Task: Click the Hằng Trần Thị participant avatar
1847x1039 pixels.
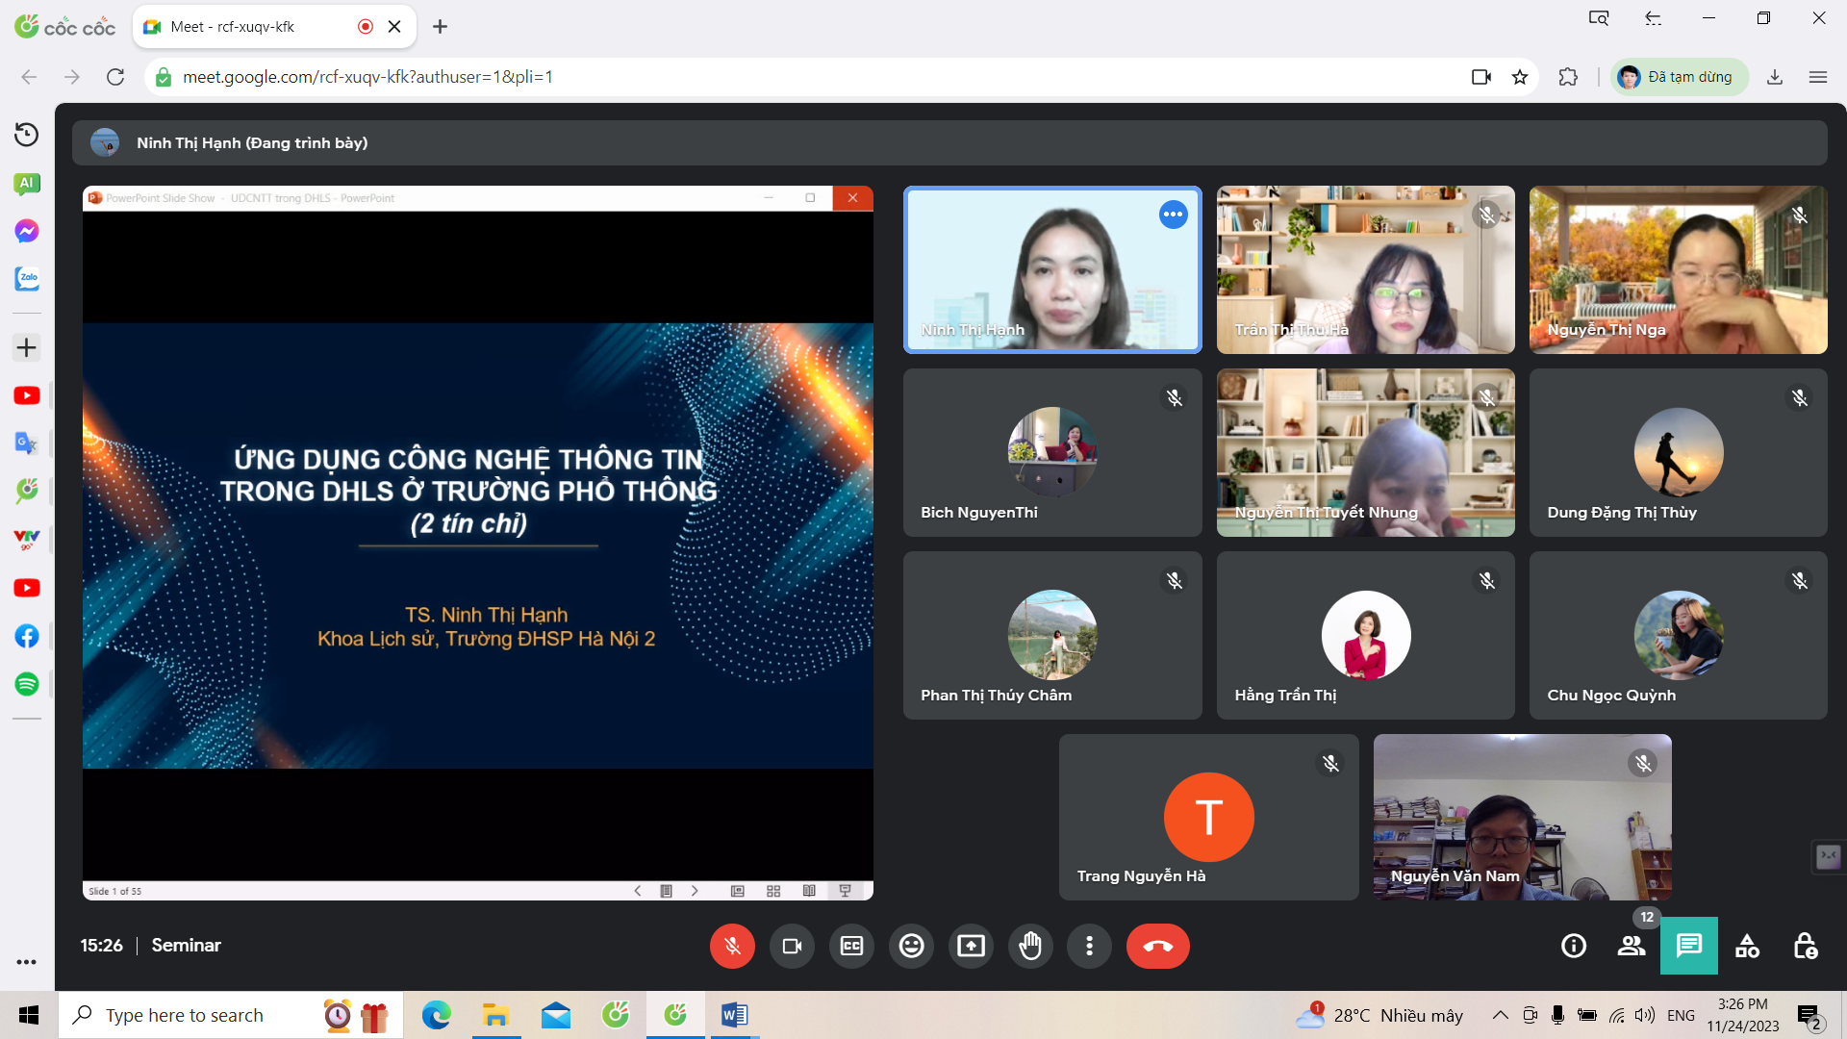Action: 1365,635
